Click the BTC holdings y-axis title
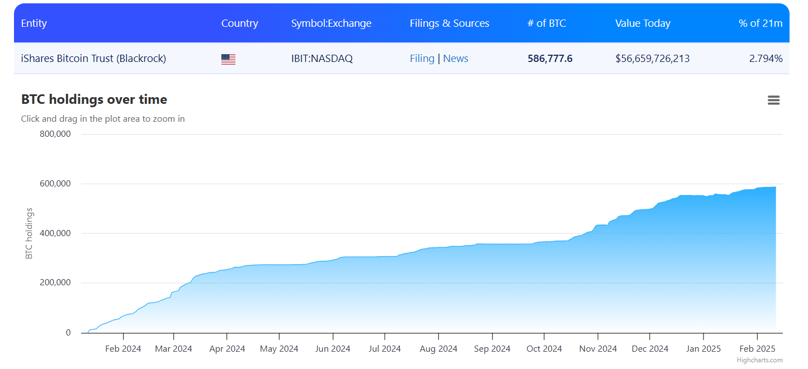Viewport: 808px width, 369px height. point(29,233)
